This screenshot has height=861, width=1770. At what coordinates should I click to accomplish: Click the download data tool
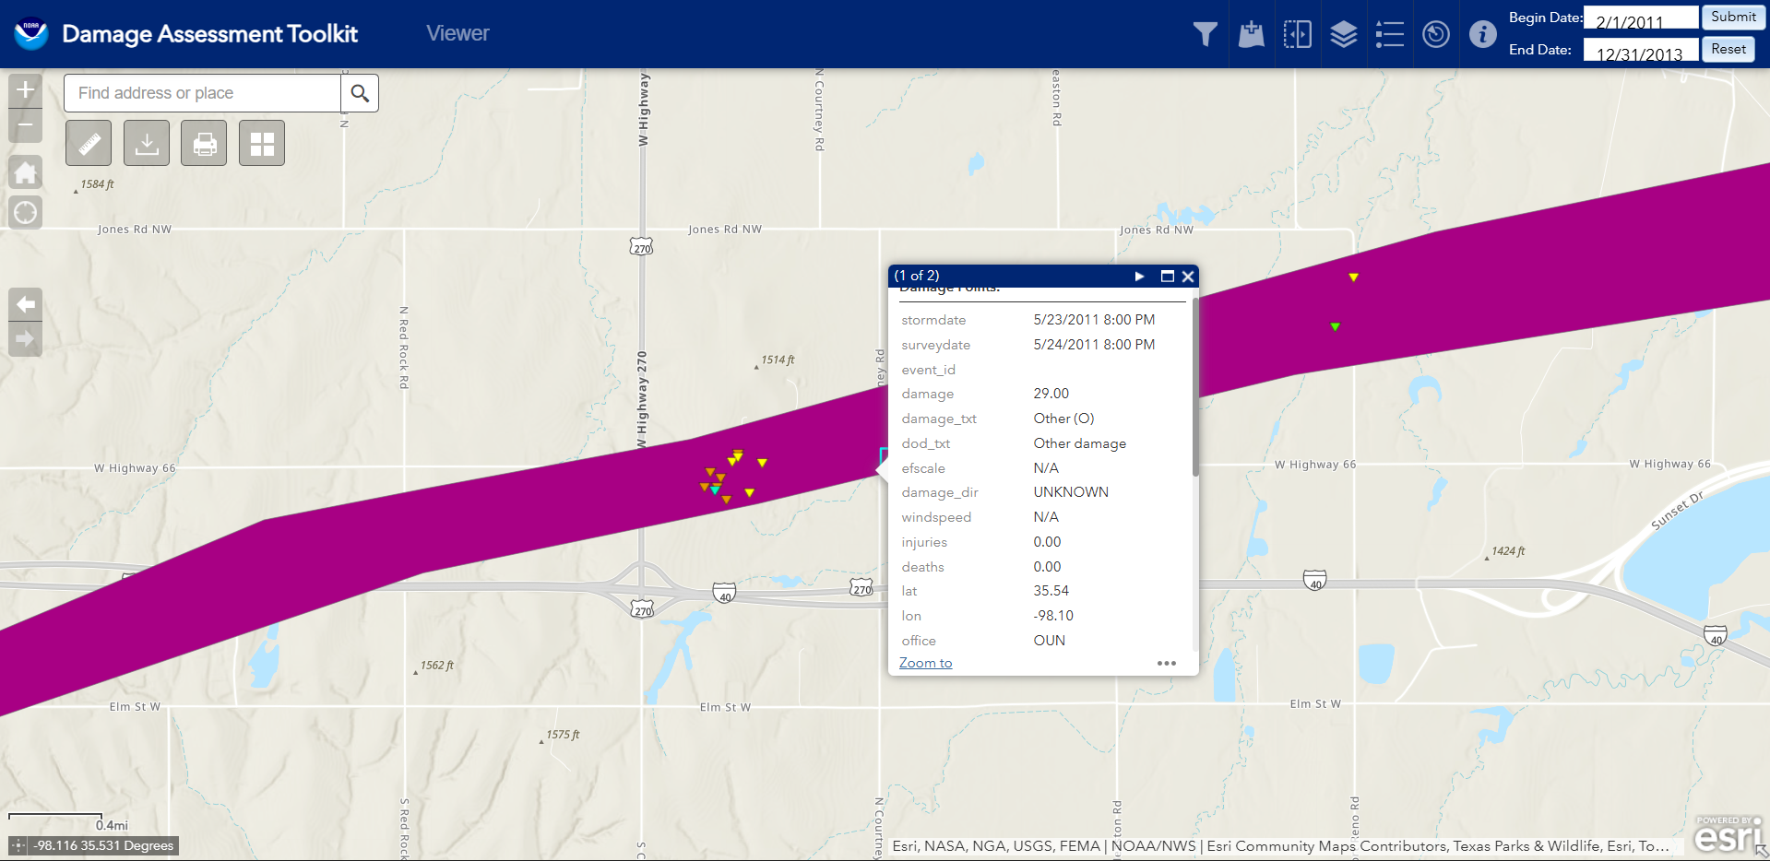coord(147,144)
